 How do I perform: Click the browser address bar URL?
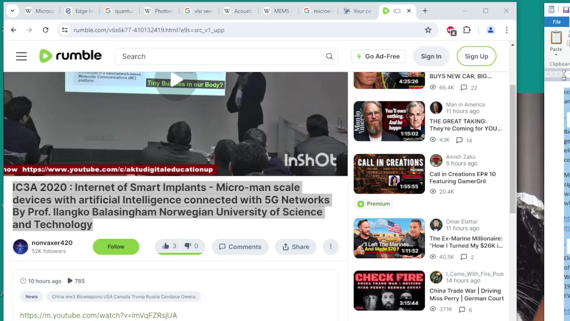149,30
